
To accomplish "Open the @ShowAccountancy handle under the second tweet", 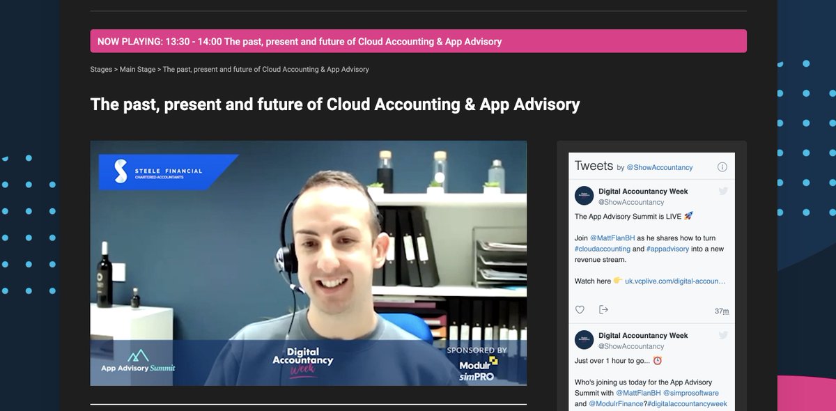I will pos(631,346).
